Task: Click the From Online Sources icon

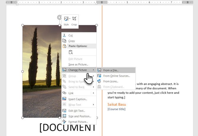Action: [99, 76]
